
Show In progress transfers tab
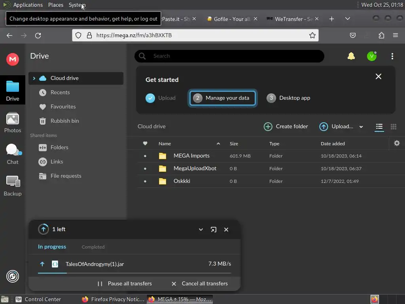click(52, 247)
